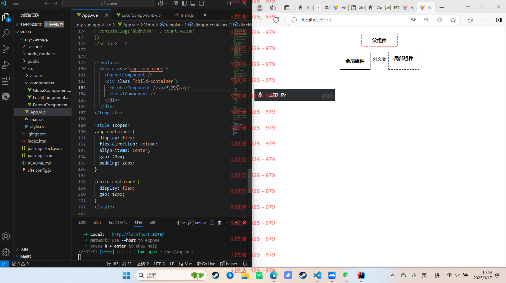This screenshot has height=283, width=506.
Task: Close the App.vue editor tab
Action: coord(106,15)
